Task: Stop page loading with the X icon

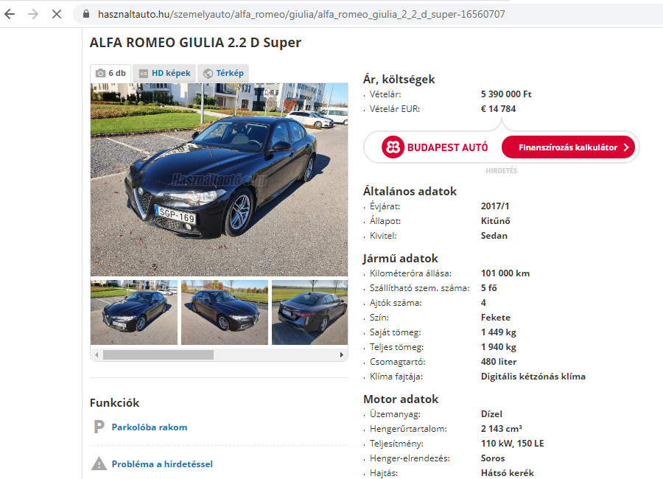Action: coord(57,14)
